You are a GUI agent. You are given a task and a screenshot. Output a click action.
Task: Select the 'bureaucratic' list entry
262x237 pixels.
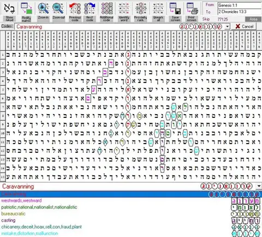[13, 214]
